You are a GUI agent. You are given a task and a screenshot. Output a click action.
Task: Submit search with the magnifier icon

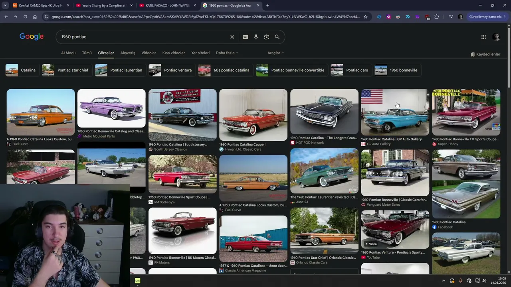(277, 37)
